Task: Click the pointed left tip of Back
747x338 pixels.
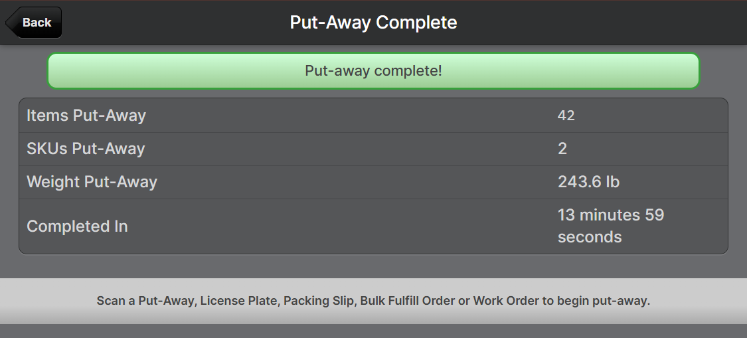Action: click(x=9, y=23)
